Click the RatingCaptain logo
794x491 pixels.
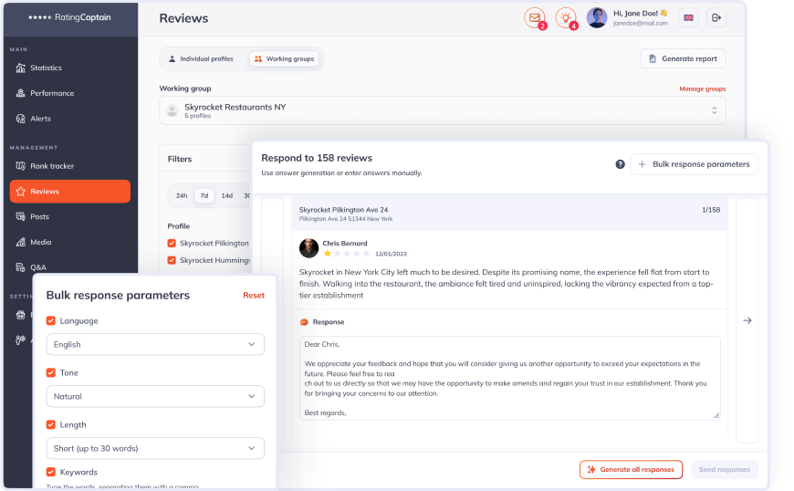[69, 17]
